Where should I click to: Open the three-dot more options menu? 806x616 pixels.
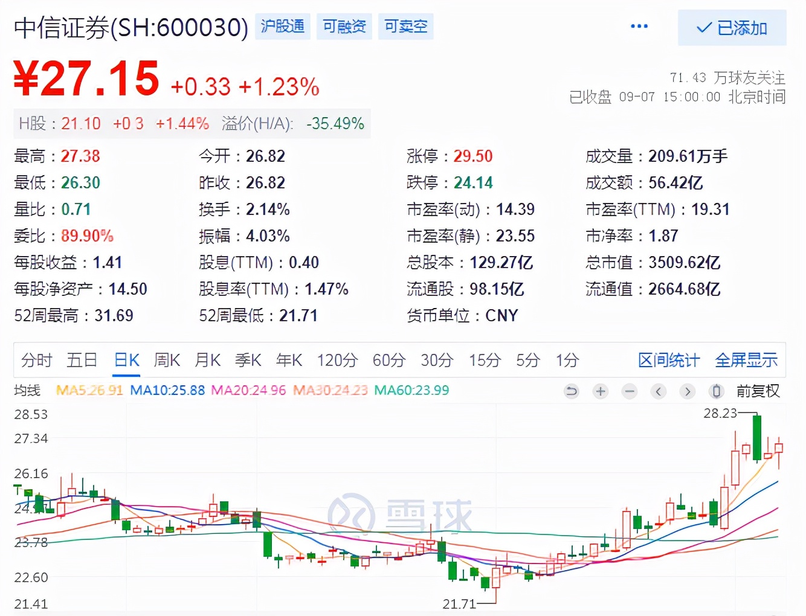click(639, 26)
